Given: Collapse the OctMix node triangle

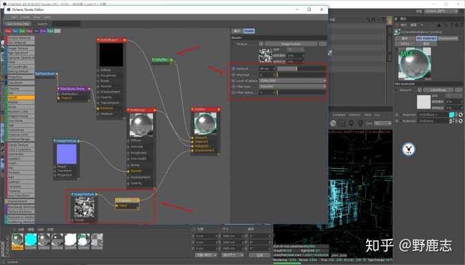Looking at the screenshot, I should click(x=192, y=109).
